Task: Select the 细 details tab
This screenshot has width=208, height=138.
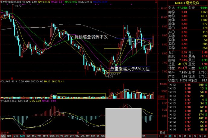Action: pos(180,136)
